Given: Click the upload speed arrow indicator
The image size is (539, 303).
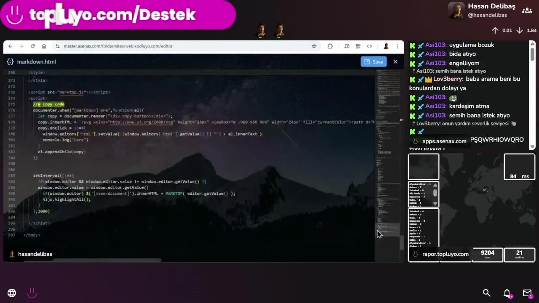Looking at the screenshot, I should [x=495, y=30].
